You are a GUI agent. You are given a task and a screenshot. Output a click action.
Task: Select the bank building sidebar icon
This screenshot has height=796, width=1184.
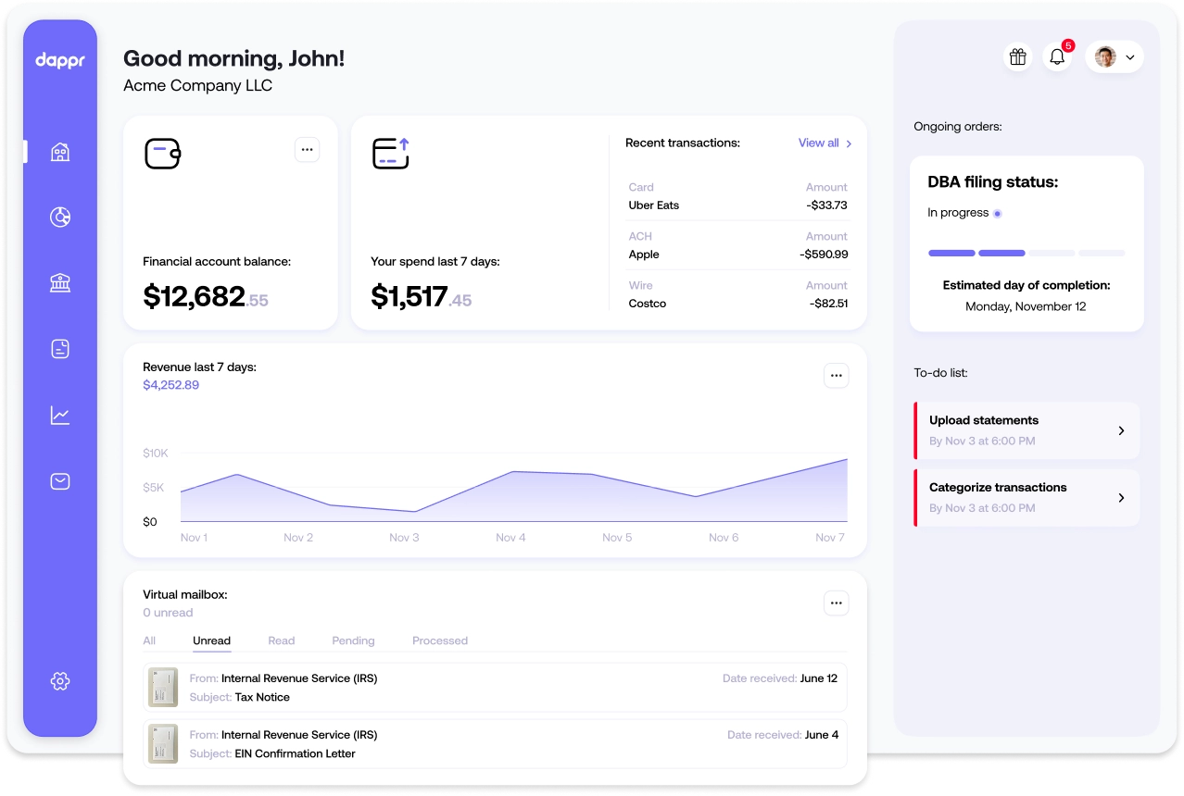(x=60, y=283)
